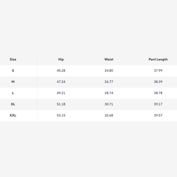The width and height of the screenshot is (177, 177).
Task: Click waist value 24.80
Action: [x=109, y=71]
